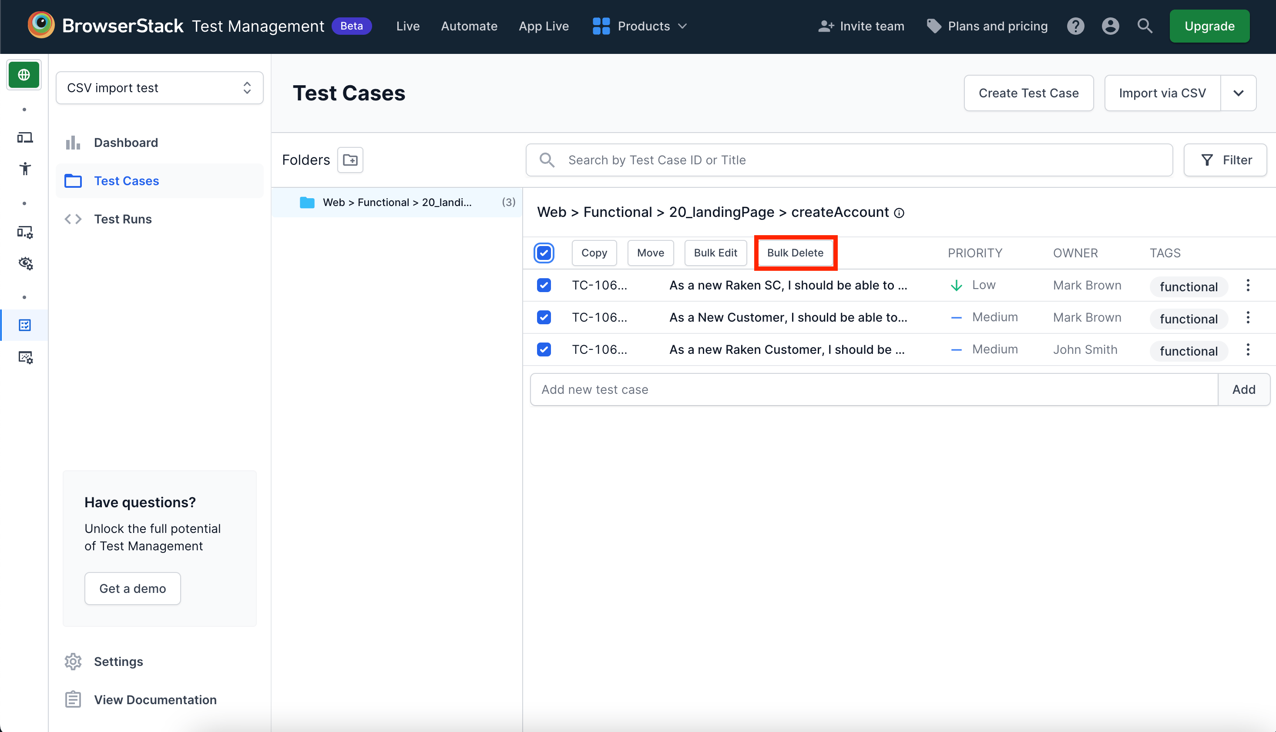Click the Test Runs icon in sidebar

coord(73,219)
